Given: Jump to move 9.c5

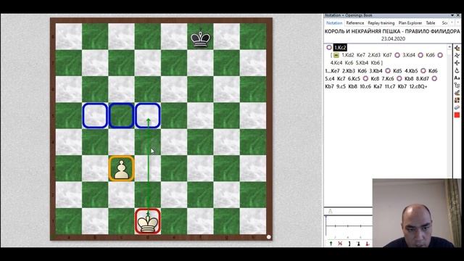Looking at the screenshot, I should [x=341, y=86].
